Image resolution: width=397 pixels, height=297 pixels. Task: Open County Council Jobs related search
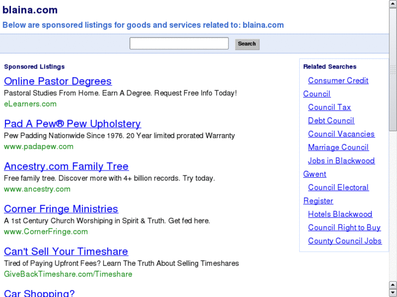345,241
